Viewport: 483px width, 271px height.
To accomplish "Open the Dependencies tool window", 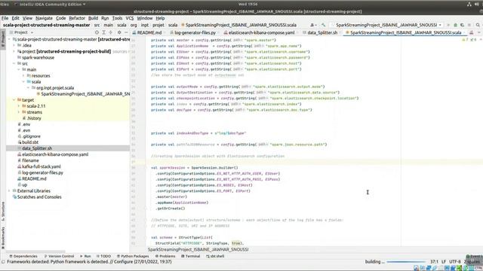I will (x=23, y=256).
